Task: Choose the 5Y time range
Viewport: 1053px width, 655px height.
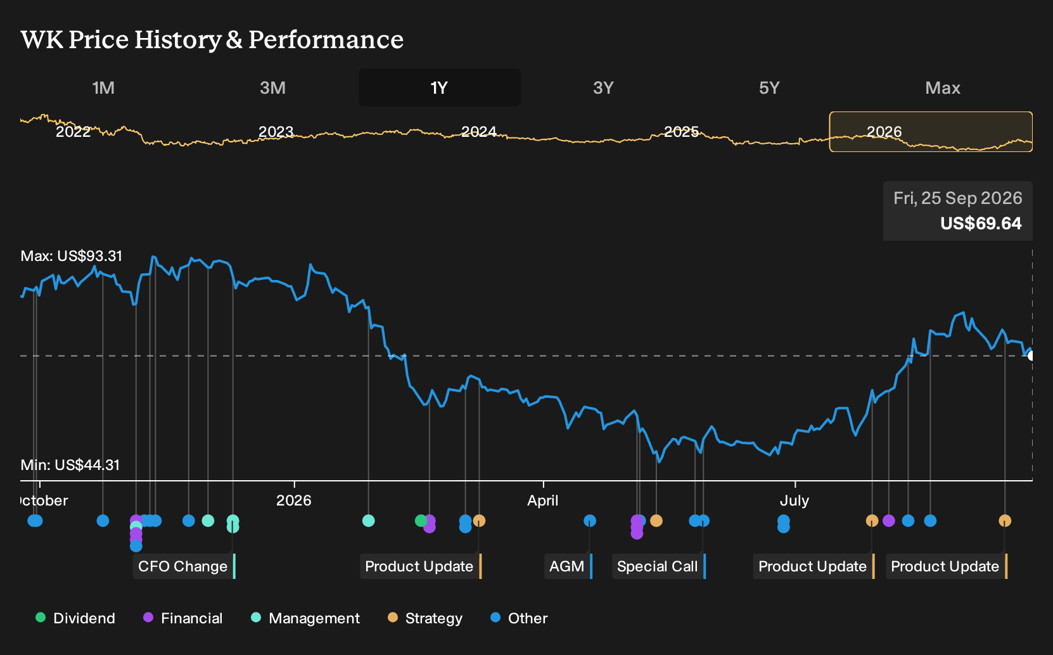Action: pos(769,87)
